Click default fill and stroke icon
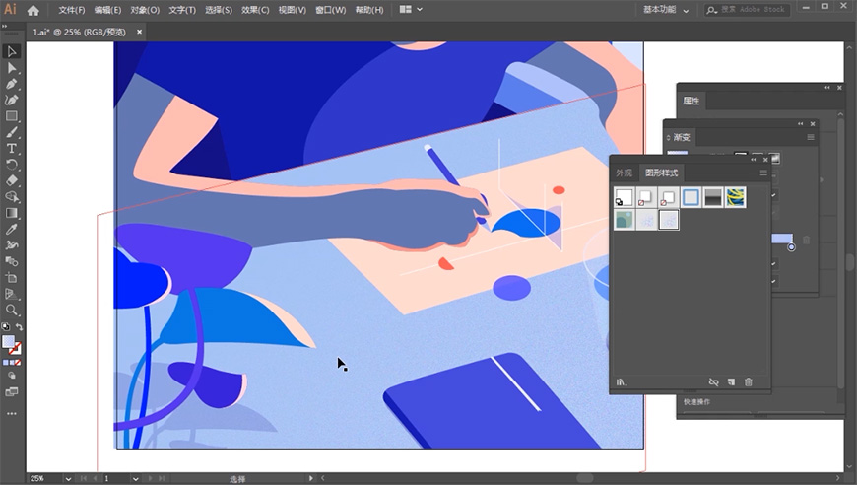 6,326
